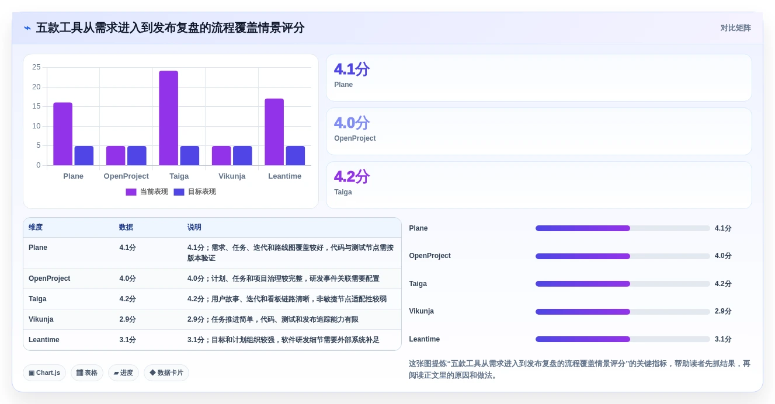Click the 数据 column header
The image size is (775, 404).
126,228
